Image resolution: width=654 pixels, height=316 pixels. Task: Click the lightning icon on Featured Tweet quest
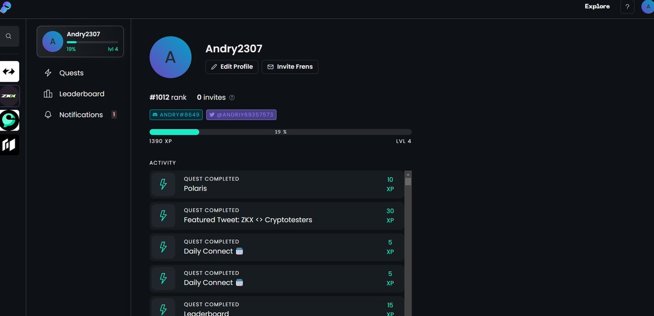point(163,216)
